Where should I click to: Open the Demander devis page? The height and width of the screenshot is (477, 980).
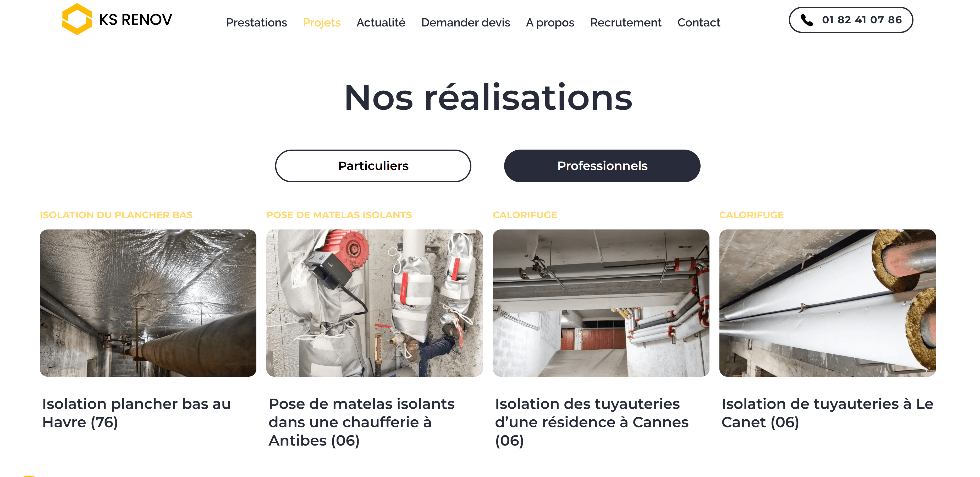click(465, 23)
